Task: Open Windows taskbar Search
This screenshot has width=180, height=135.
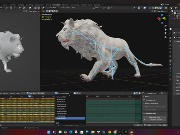Action: (x=54, y=132)
